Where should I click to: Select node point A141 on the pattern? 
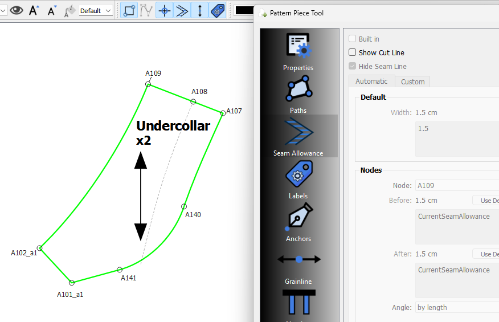[120, 270]
